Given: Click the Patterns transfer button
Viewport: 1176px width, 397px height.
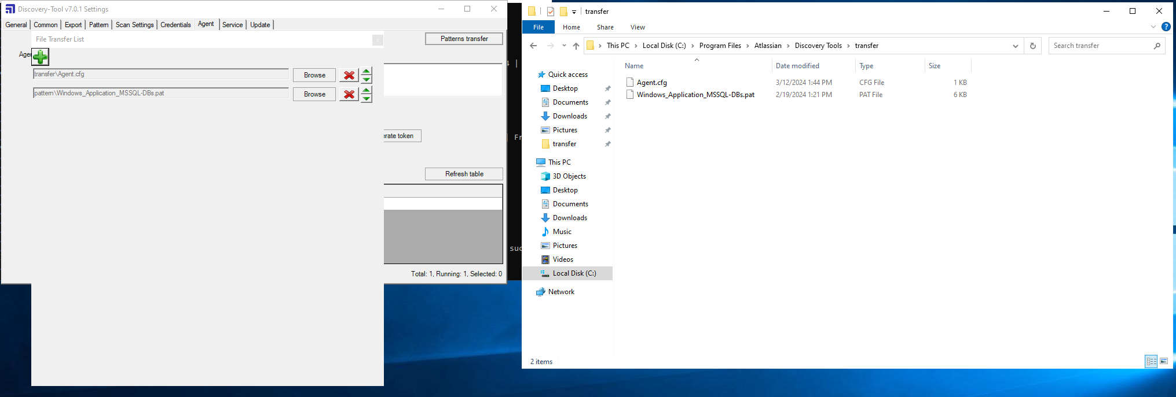Looking at the screenshot, I should [x=464, y=39].
